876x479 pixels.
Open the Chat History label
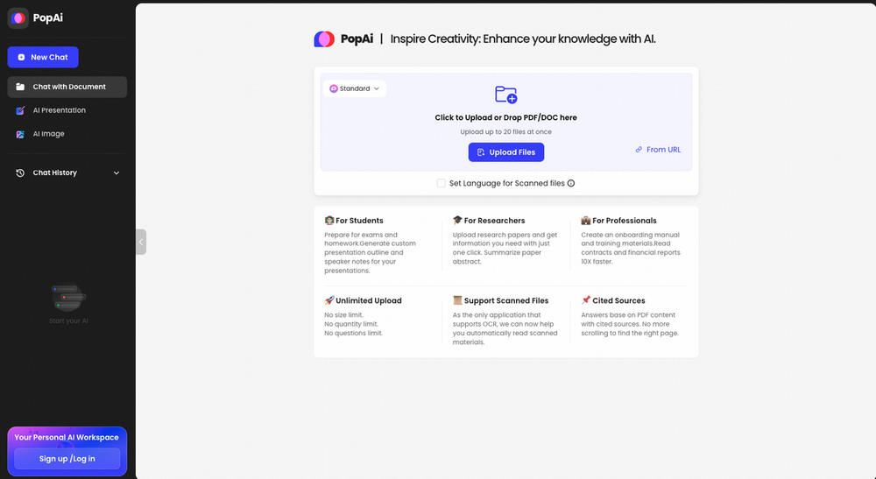(x=54, y=173)
